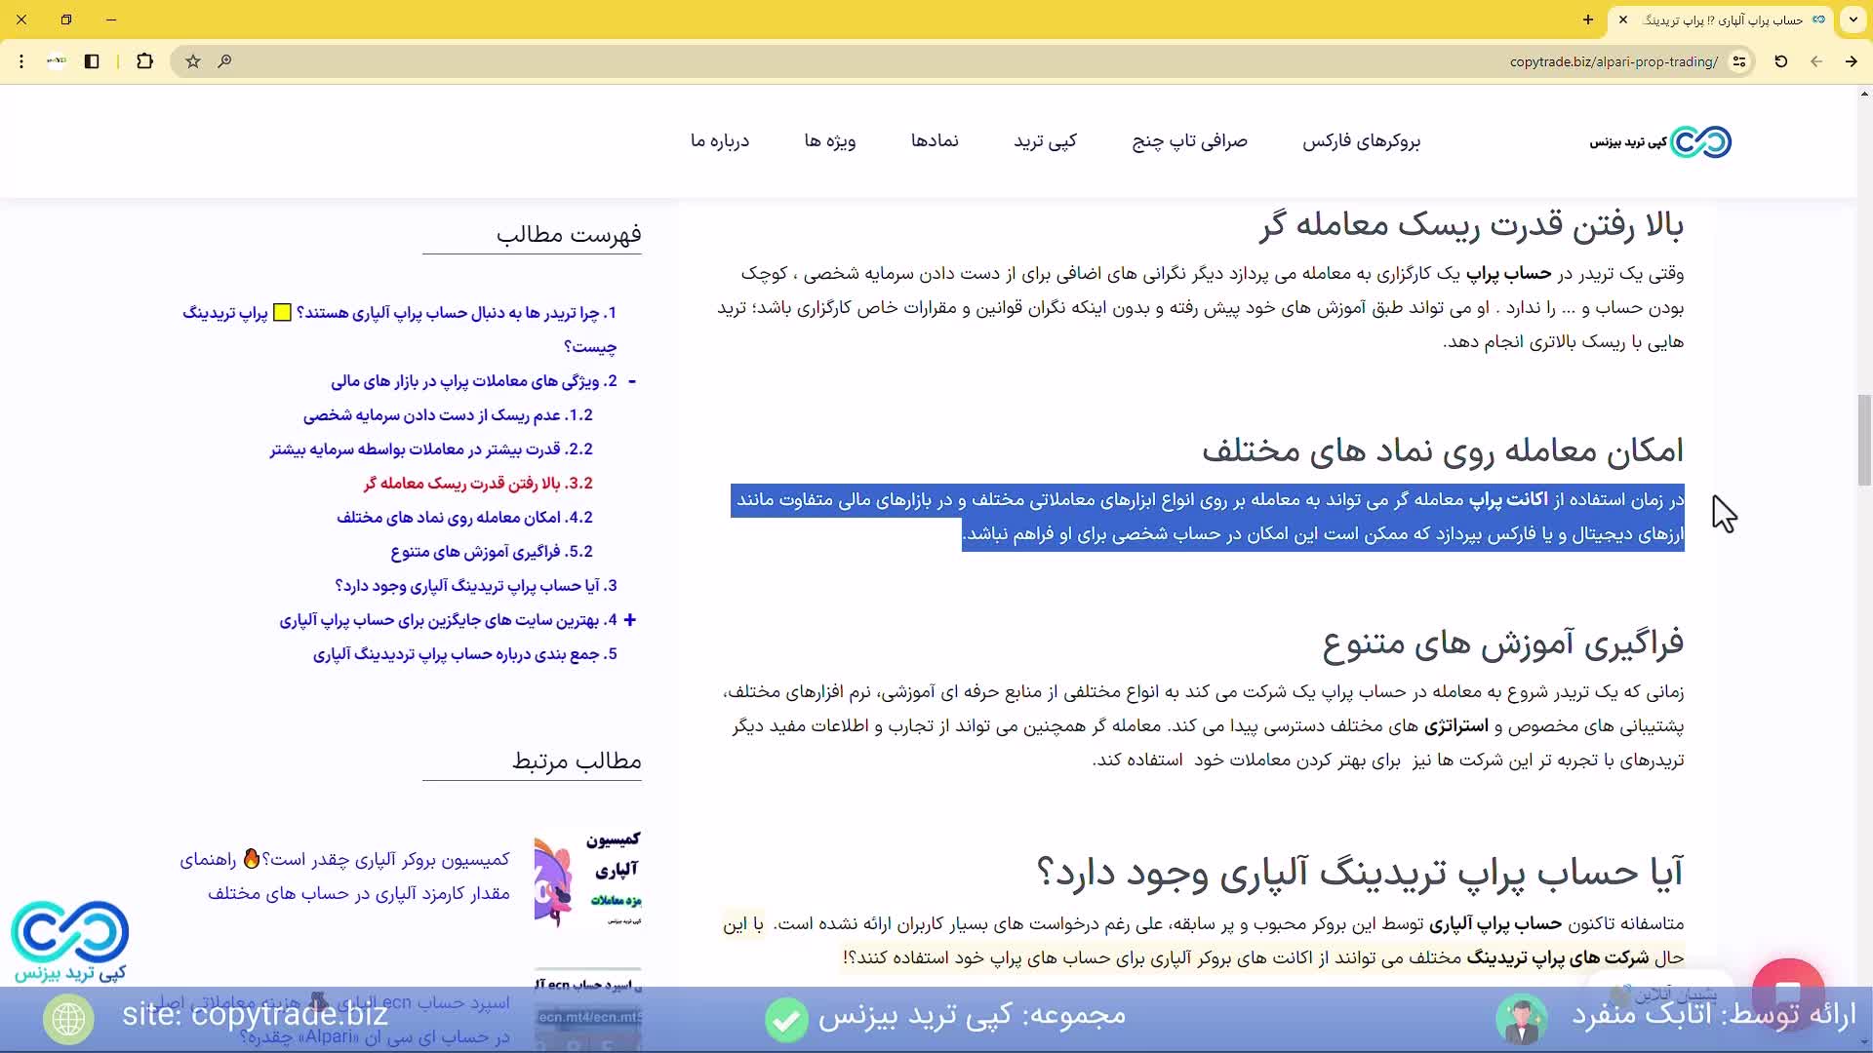Click the page vertical scrollbar thumb
Image resolution: width=1873 pixels, height=1053 pixels.
pyautogui.click(x=1864, y=439)
